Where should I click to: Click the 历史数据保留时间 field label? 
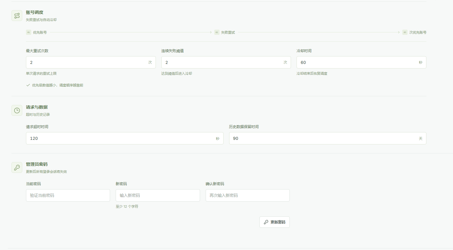[x=244, y=127]
